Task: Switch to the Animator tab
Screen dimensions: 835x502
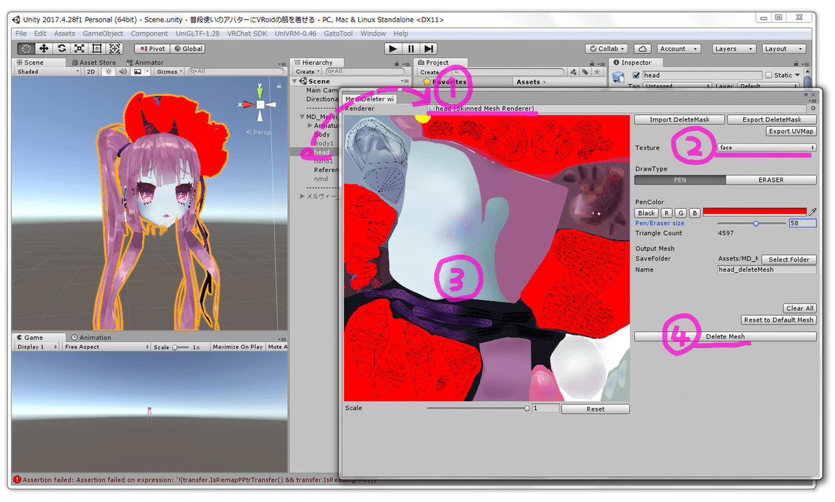Action: 145,63
